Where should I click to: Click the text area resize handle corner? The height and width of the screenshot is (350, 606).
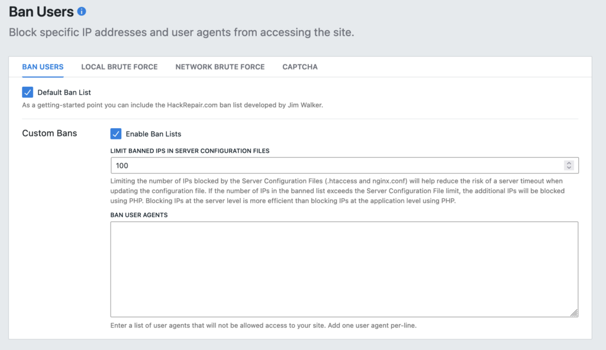[x=574, y=313]
